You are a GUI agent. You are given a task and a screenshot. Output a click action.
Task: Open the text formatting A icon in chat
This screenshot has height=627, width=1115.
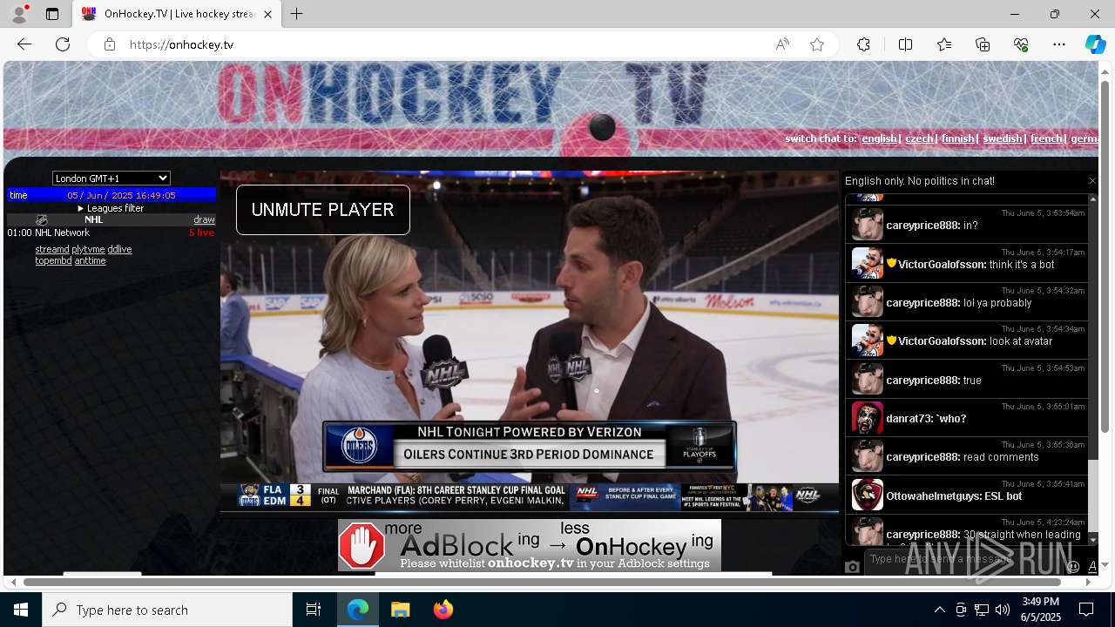tap(1091, 566)
